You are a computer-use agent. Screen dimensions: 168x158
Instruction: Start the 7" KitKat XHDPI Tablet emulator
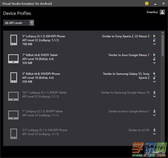pos(154,55)
